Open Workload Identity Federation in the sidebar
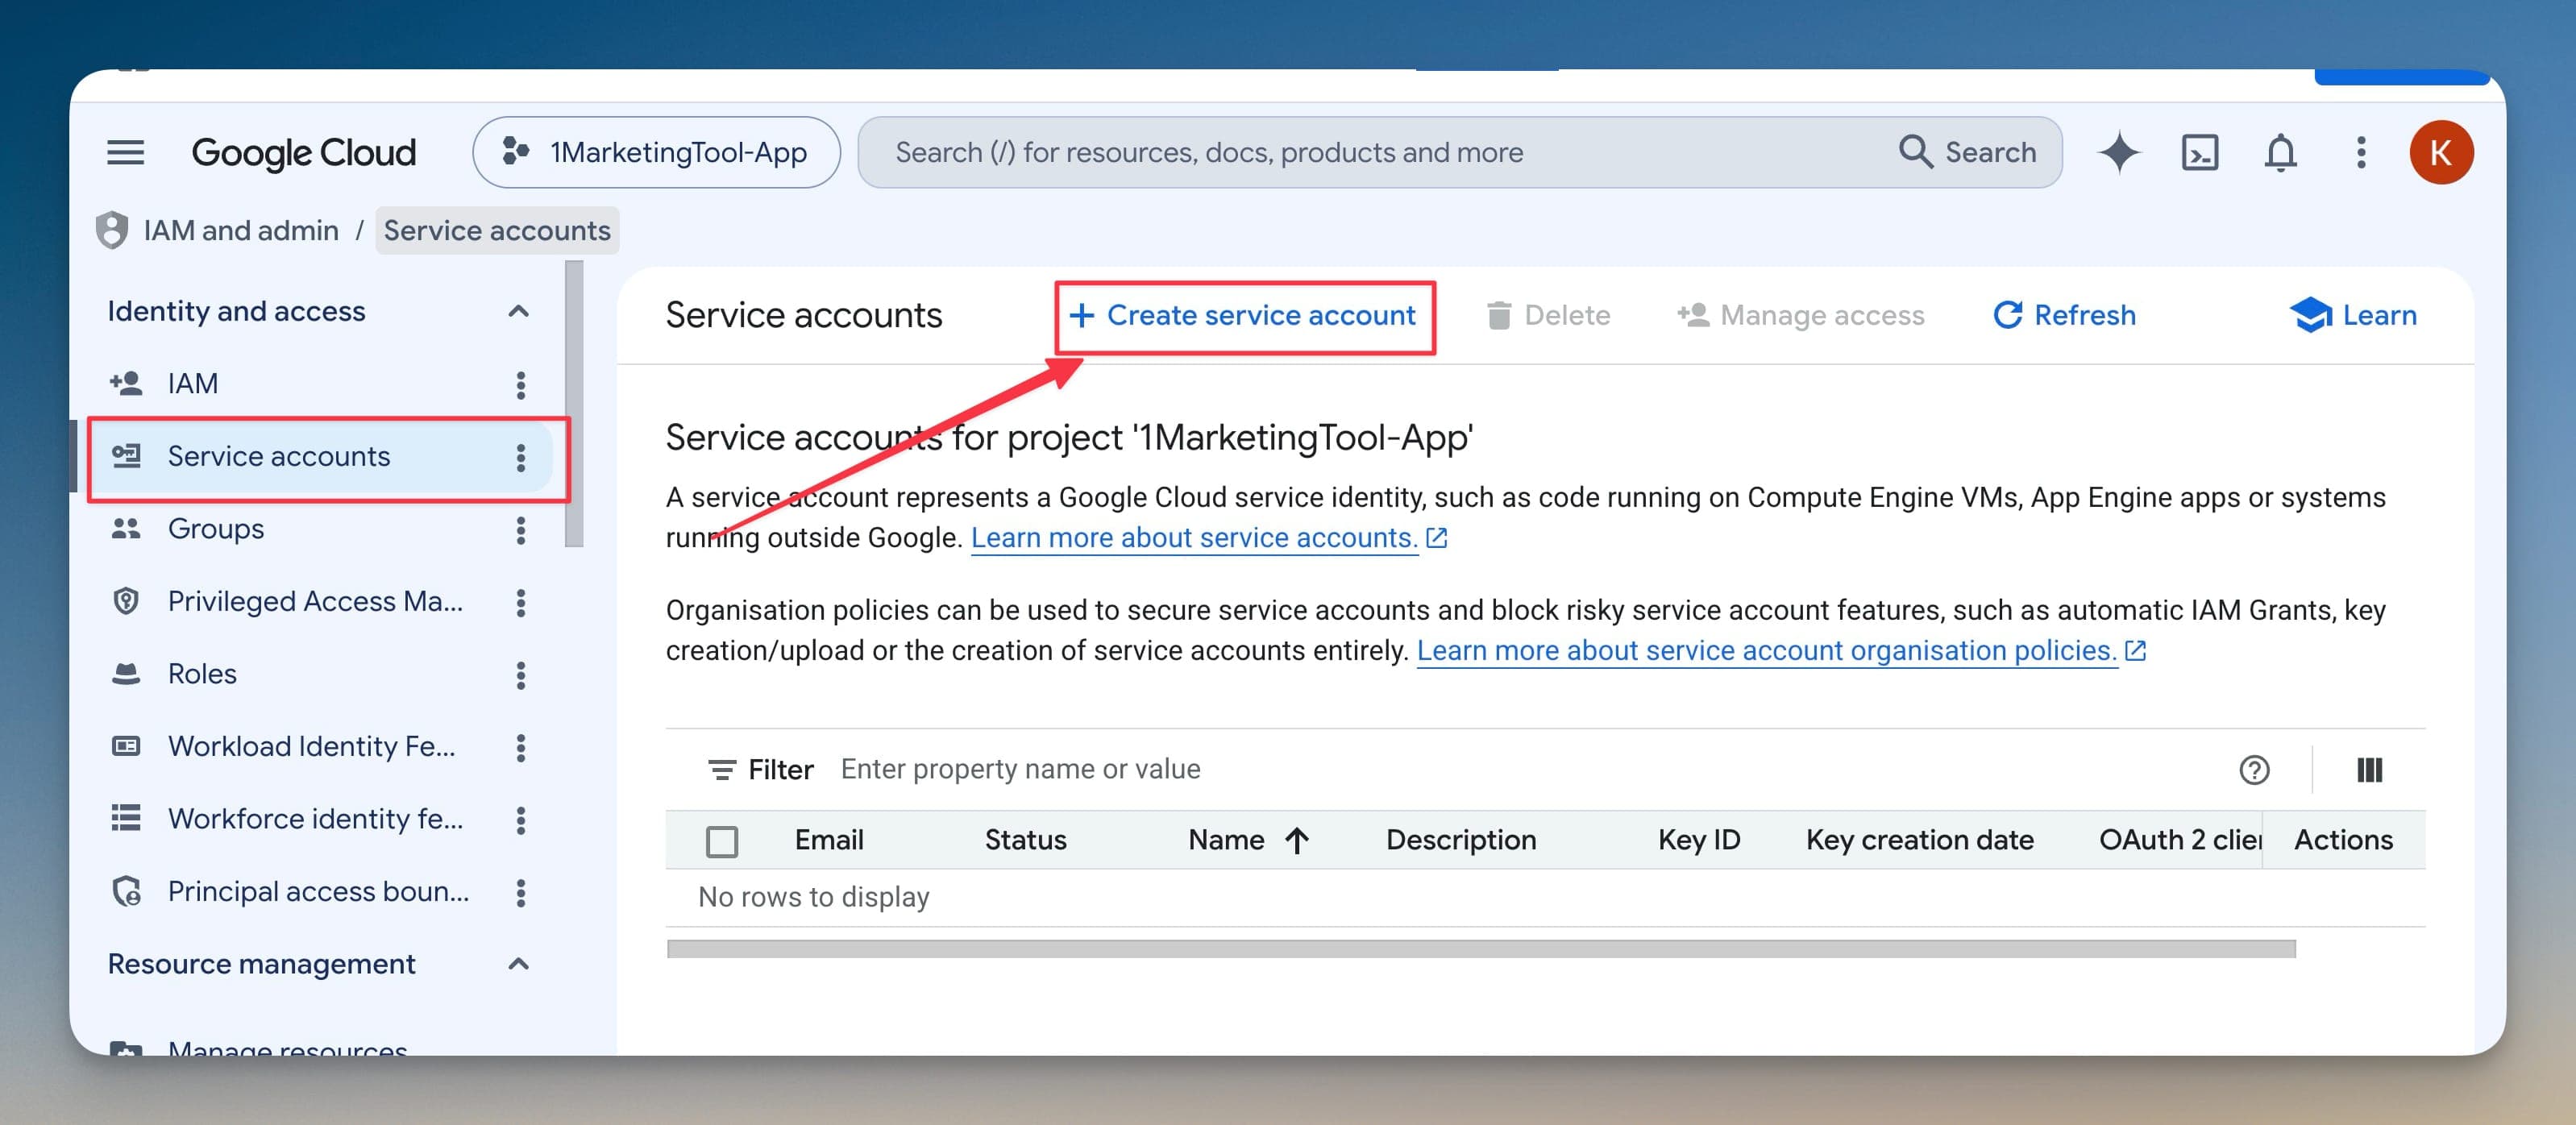This screenshot has height=1125, width=2576. point(312,746)
